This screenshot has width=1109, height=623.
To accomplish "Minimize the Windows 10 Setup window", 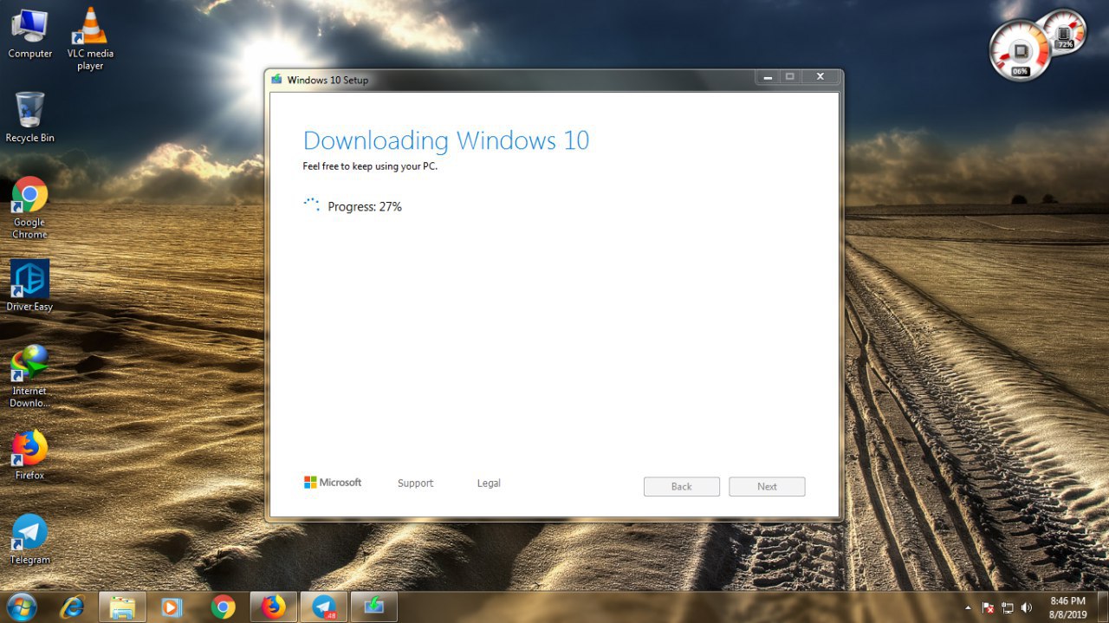I will tap(768, 77).
